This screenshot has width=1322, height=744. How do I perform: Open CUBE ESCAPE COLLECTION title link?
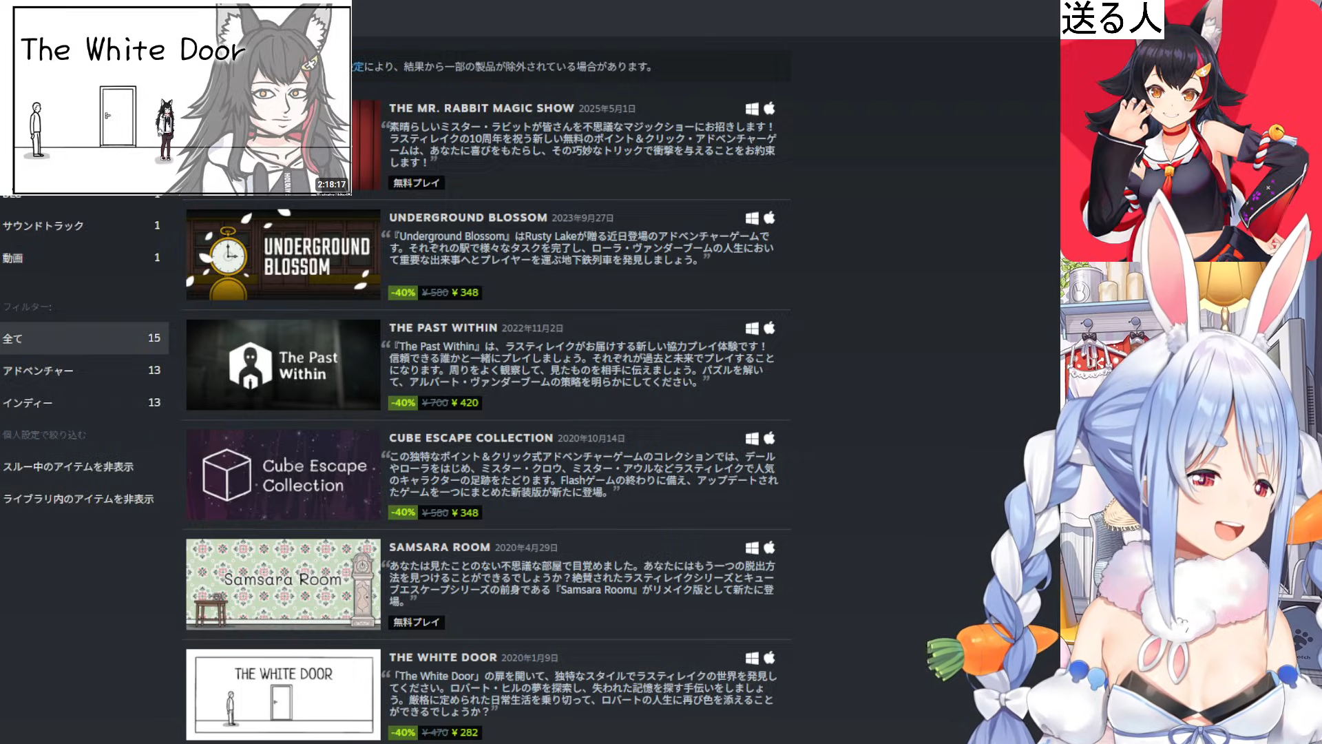[x=471, y=438]
